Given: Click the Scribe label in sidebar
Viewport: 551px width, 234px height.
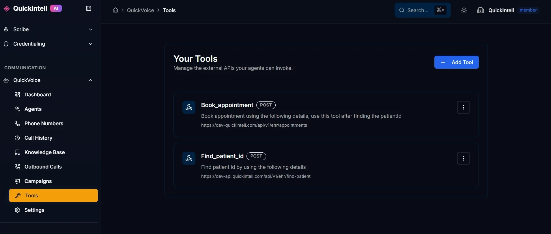Looking at the screenshot, I should pos(21,29).
